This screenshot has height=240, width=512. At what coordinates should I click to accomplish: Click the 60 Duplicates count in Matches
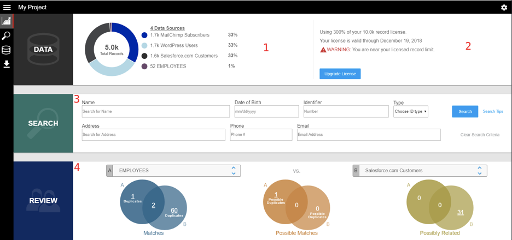tap(174, 211)
